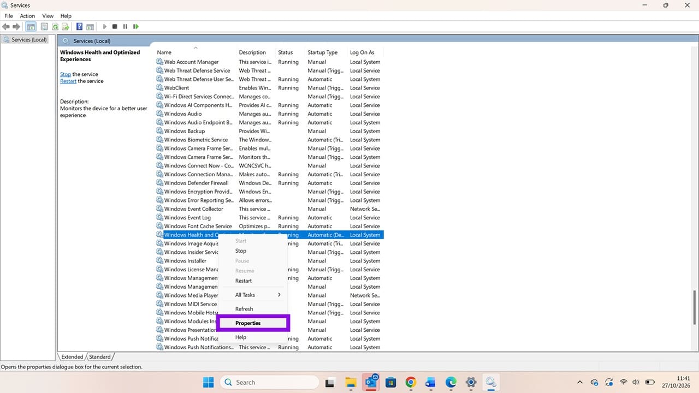Click the Pause Service icon in toolbar
The width and height of the screenshot is (699, 393).
(125, 26)
